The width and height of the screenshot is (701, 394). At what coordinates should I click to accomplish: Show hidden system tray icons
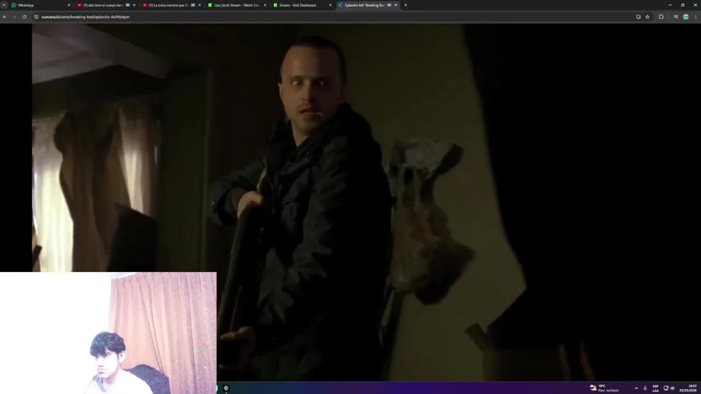coord(636,388)
